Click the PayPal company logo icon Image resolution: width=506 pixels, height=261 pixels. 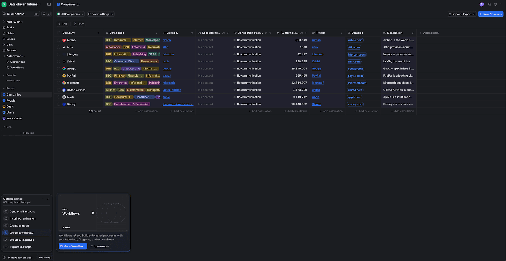click(x=64, y=76)
